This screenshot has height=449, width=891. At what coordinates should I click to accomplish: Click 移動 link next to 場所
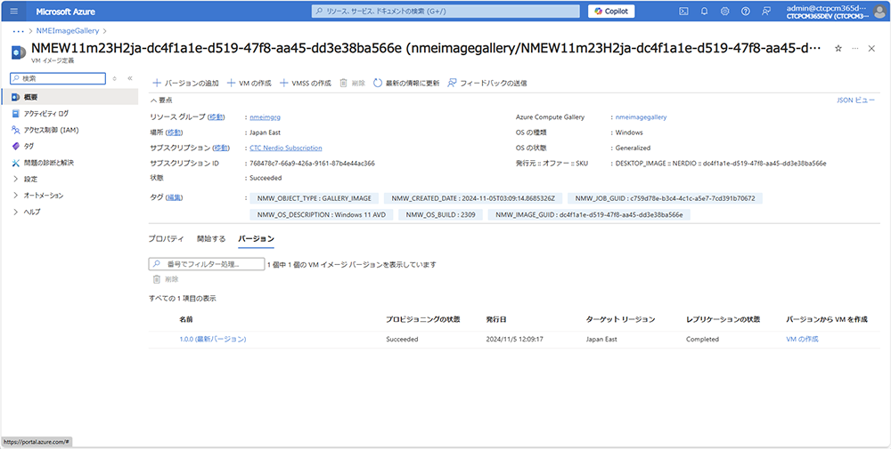coord(175,132)
